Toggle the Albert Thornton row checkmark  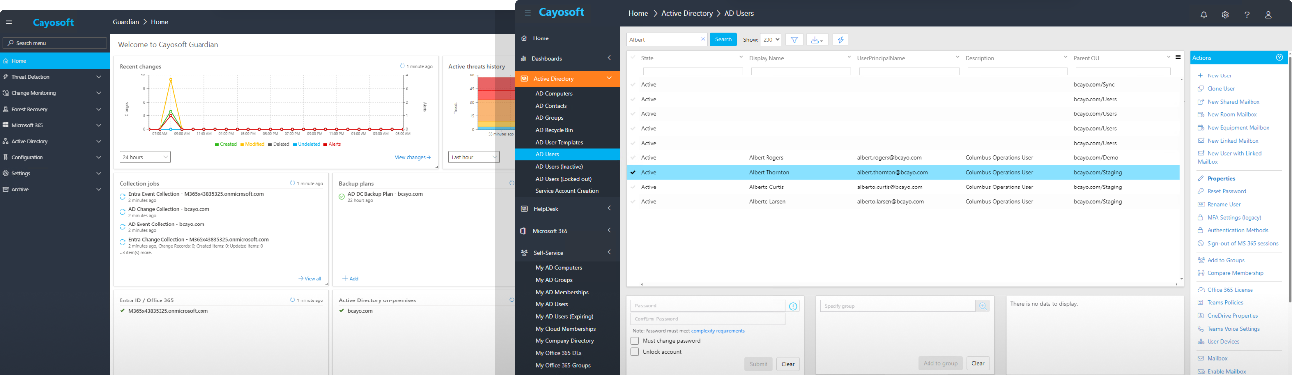pyautogui.click(x=633, y=173)
